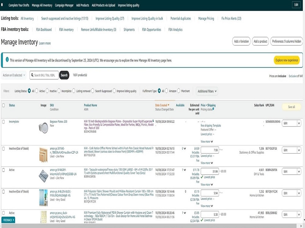Select Amazon fulfilment type radio
The width and height of the screenshot is (305, 228).
click(167, 91)
